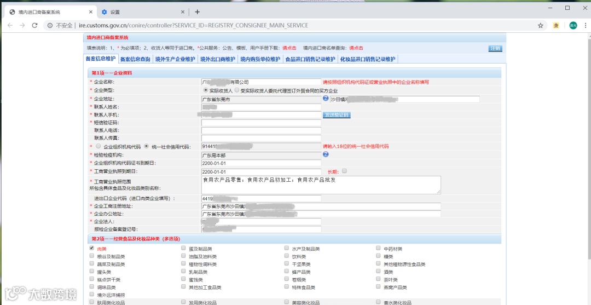Click the 企业名称 input field
591x305 pixels.
coord(261,82)
